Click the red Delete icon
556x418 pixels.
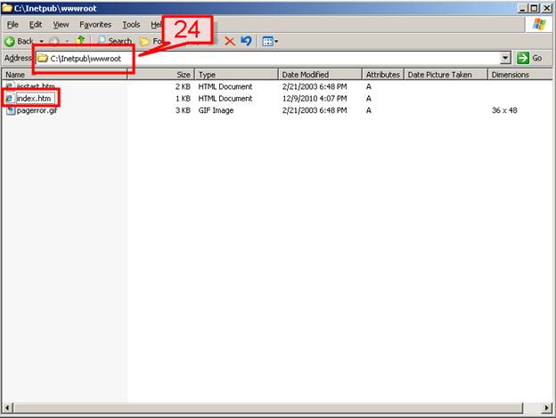[x=230, y=41]
